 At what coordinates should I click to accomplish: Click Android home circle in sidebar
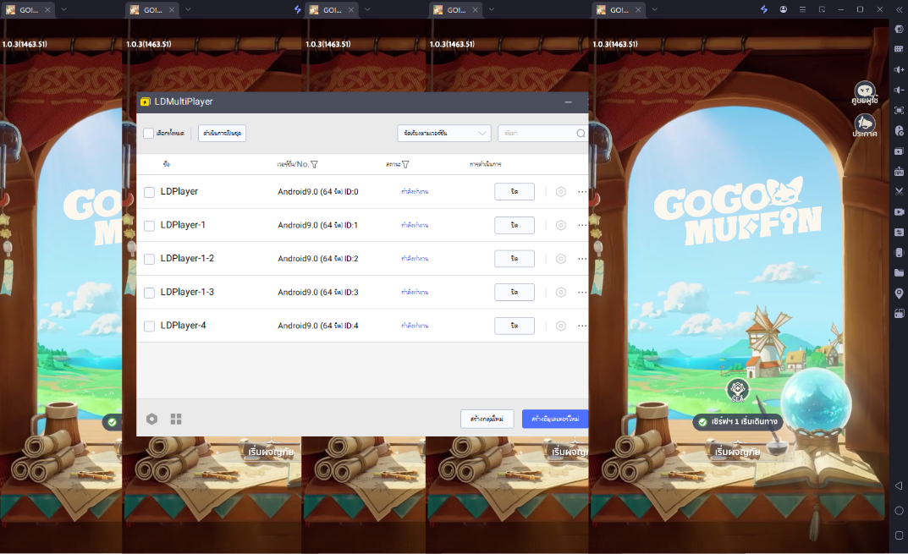(x=899, y=511)
